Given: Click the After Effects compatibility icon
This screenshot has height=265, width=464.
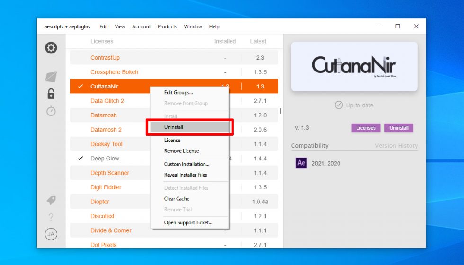Looking at the screenshot, I should (301, 163).
